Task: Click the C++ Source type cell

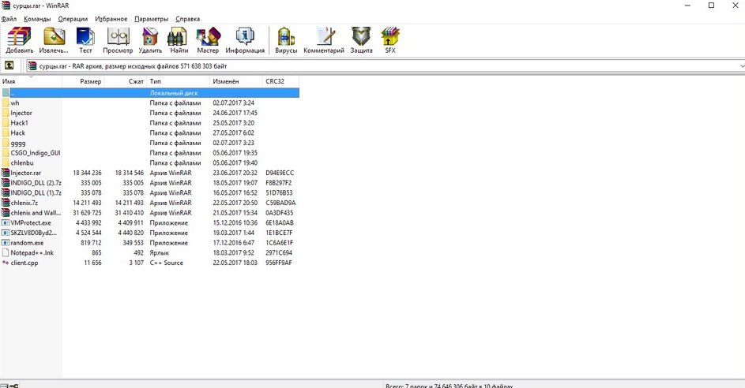Action: [166, 263]
